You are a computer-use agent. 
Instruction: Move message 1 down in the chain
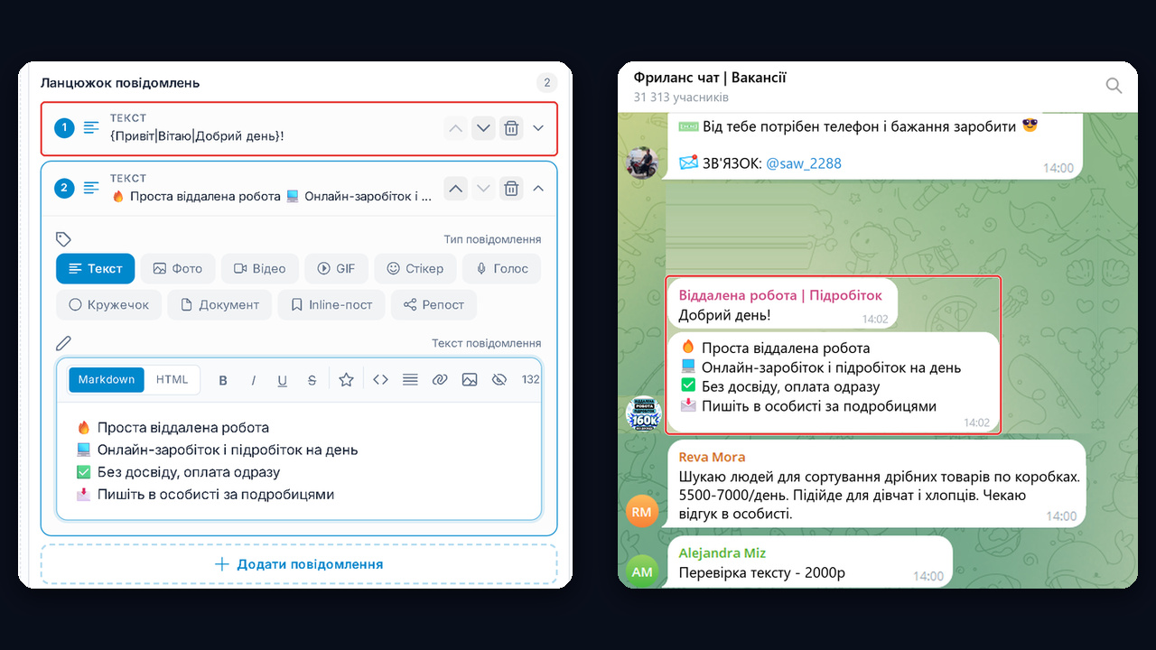[x=483, y=128]
